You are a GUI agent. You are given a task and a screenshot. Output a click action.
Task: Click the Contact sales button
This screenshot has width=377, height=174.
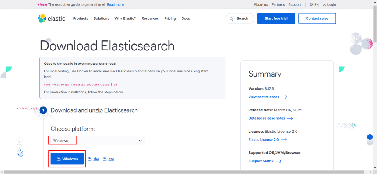[317, 18]
